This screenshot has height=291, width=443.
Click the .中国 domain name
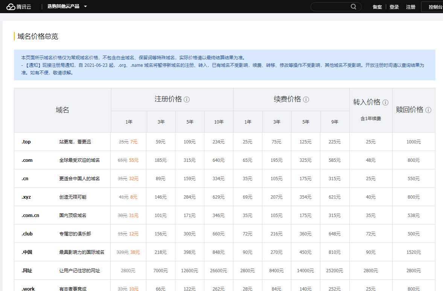(x=27, y=252)
